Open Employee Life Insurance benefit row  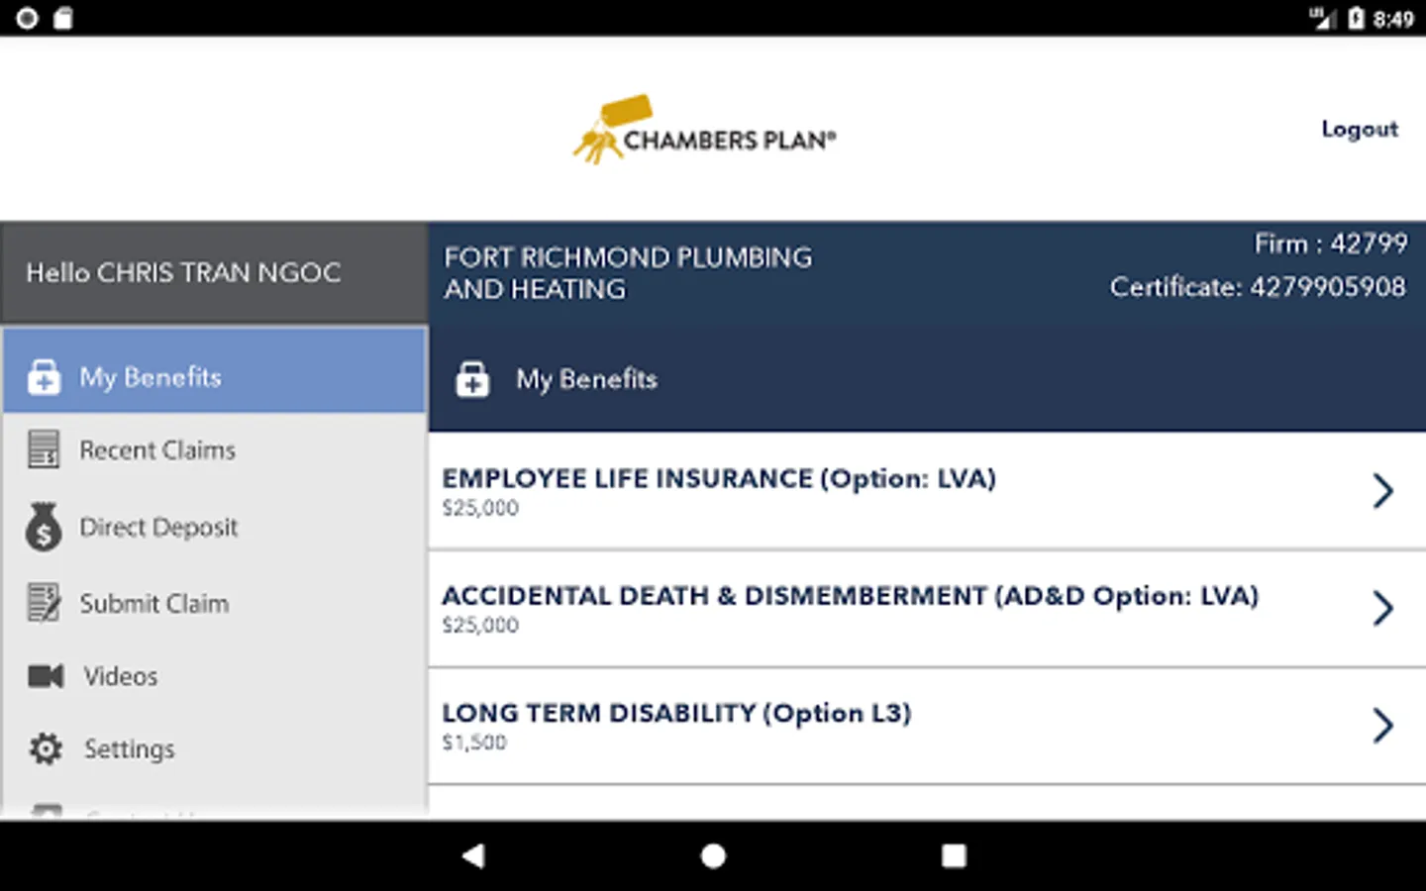point(719,490)
